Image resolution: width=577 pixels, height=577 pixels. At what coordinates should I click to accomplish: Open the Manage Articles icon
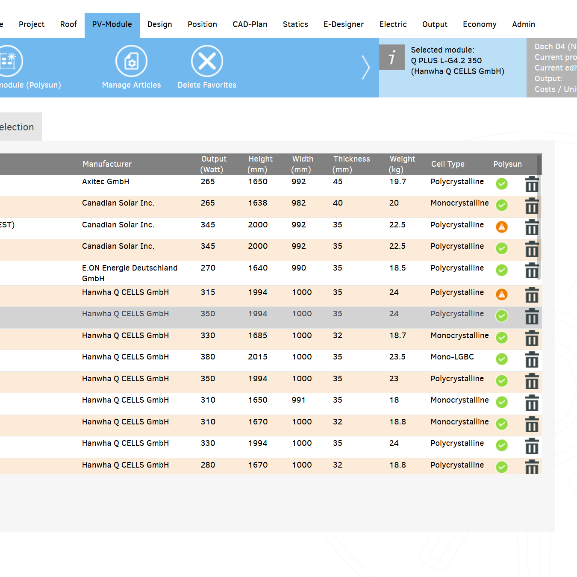(x=131, y=61)
